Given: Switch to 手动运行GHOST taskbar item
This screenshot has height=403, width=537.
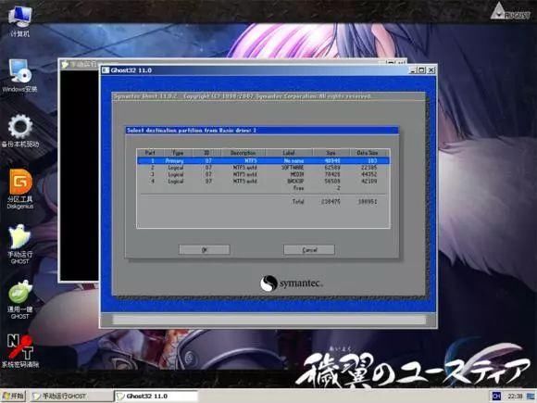Looking at the screenshot, I should 71,397.
